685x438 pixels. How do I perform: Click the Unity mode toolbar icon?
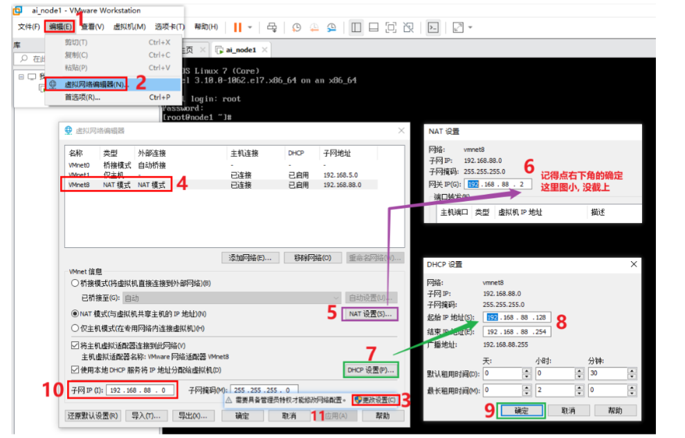[408, 28]
